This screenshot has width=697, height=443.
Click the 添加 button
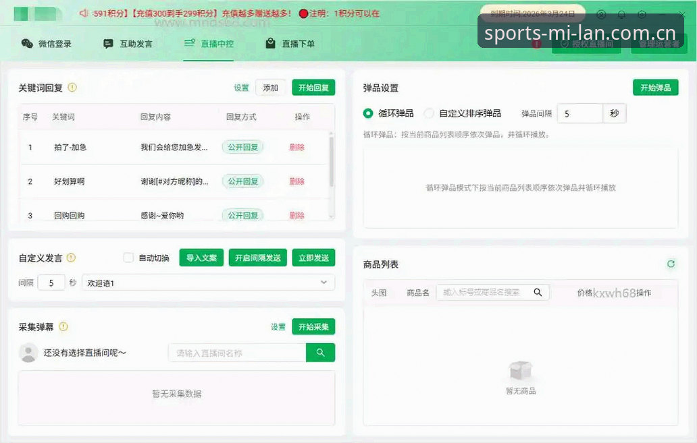point(270,88)
